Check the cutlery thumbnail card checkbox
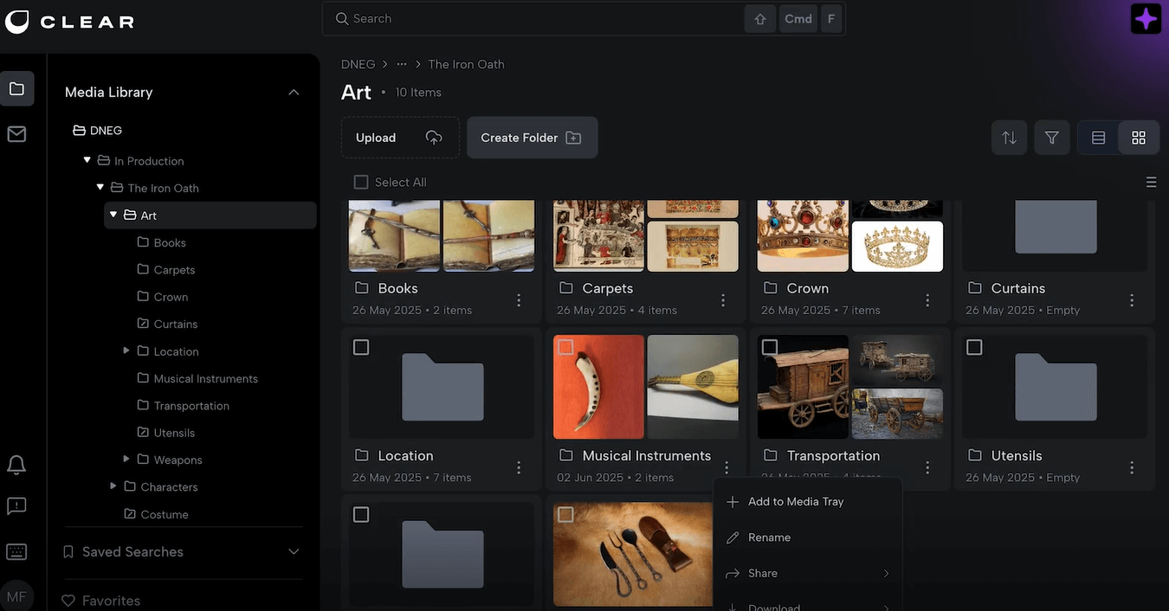The image size is (1169, 611). [565, 514]
